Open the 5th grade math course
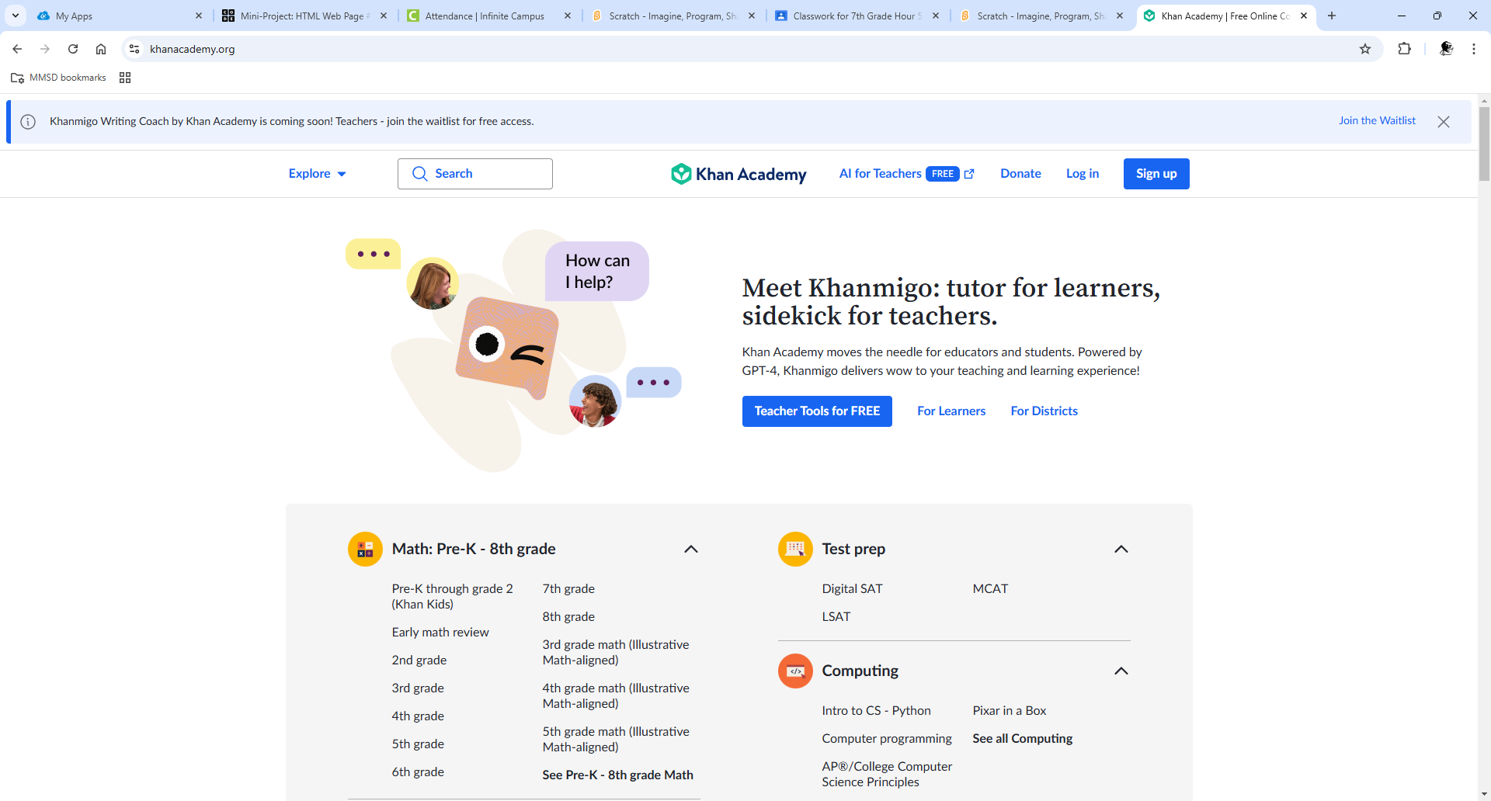 click(x=418, y=744)
